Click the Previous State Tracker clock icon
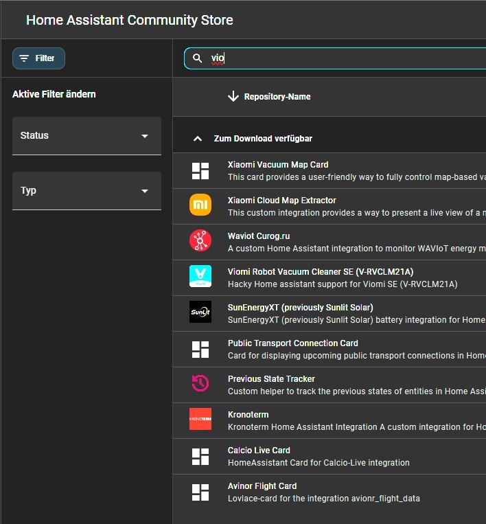Image resolution: width=486 pixels, height=524 pixels. (x=200, y=383)
